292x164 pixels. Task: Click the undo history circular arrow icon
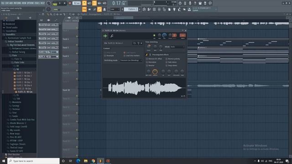click(180, 3)
